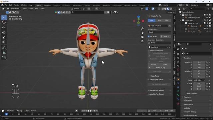Switch to the Skin tab in Auto-Rig Pro
Screen dimensions: 213x120
click(x=159, y=20)
